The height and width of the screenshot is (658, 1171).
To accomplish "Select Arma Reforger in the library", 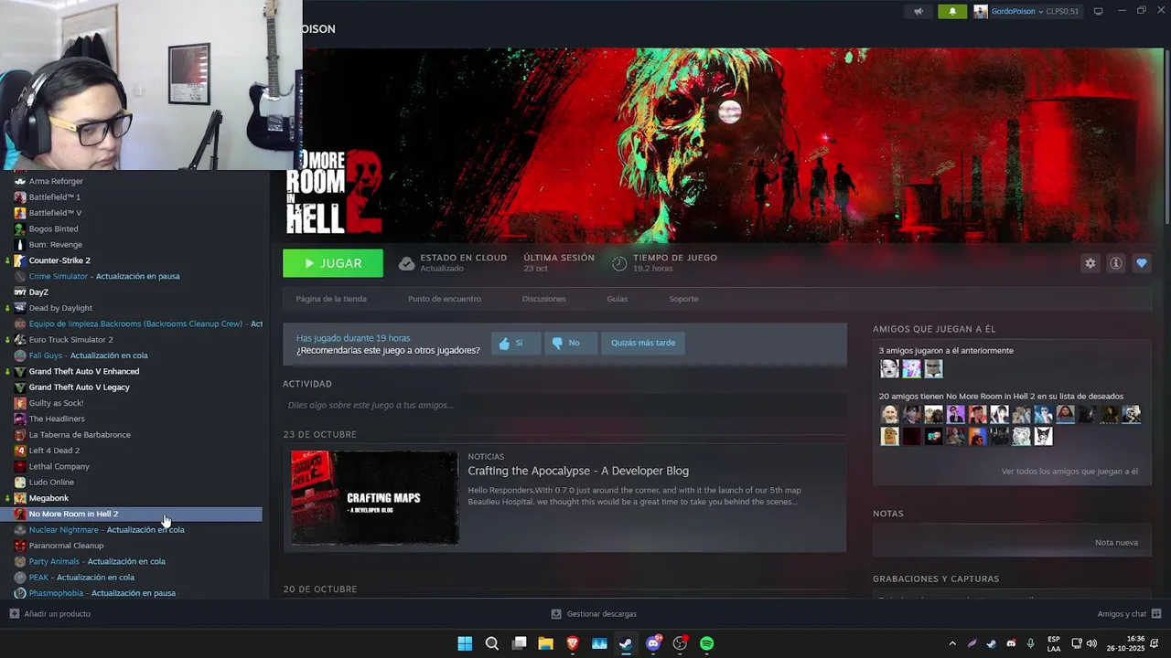I will (56, 181).
